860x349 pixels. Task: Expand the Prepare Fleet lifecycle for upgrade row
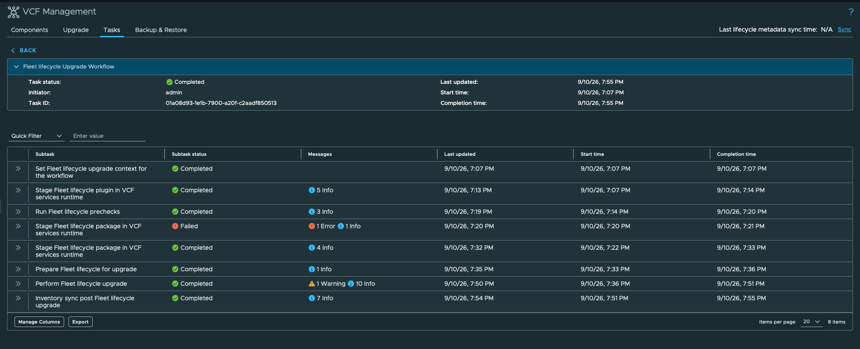coord(18,269)
